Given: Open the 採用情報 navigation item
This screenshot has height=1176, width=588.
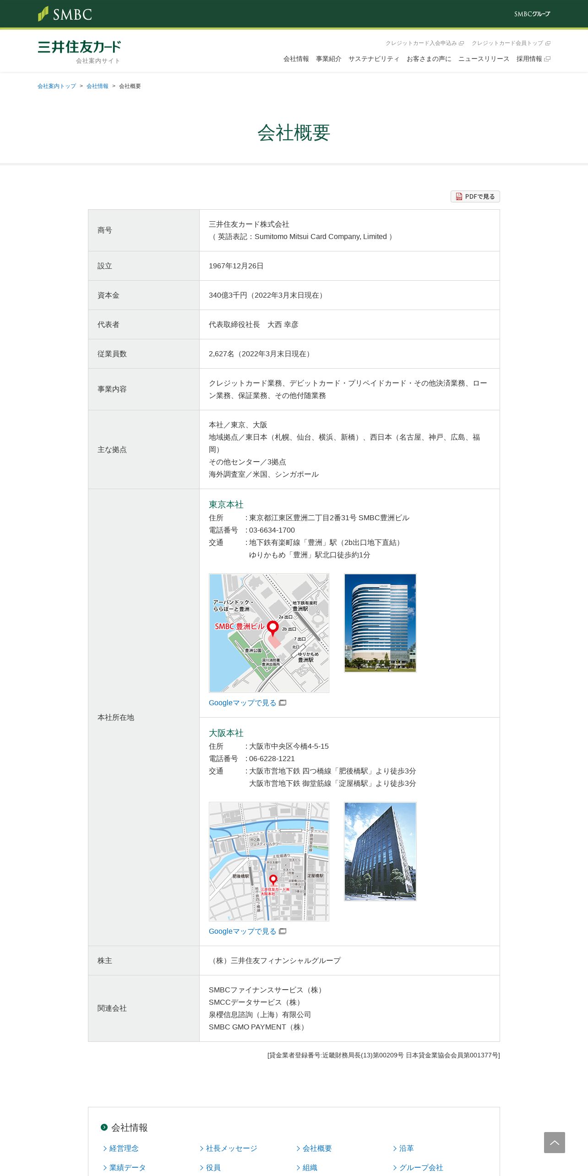Looking at the screenshot, I should 533,59.
